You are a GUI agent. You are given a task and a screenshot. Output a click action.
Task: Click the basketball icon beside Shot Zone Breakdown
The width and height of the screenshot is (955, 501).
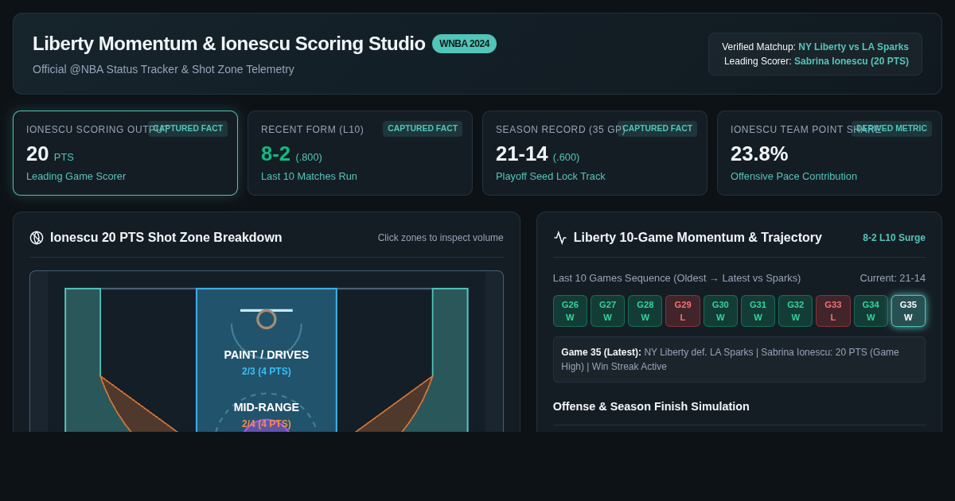click(x=37, y=238)
